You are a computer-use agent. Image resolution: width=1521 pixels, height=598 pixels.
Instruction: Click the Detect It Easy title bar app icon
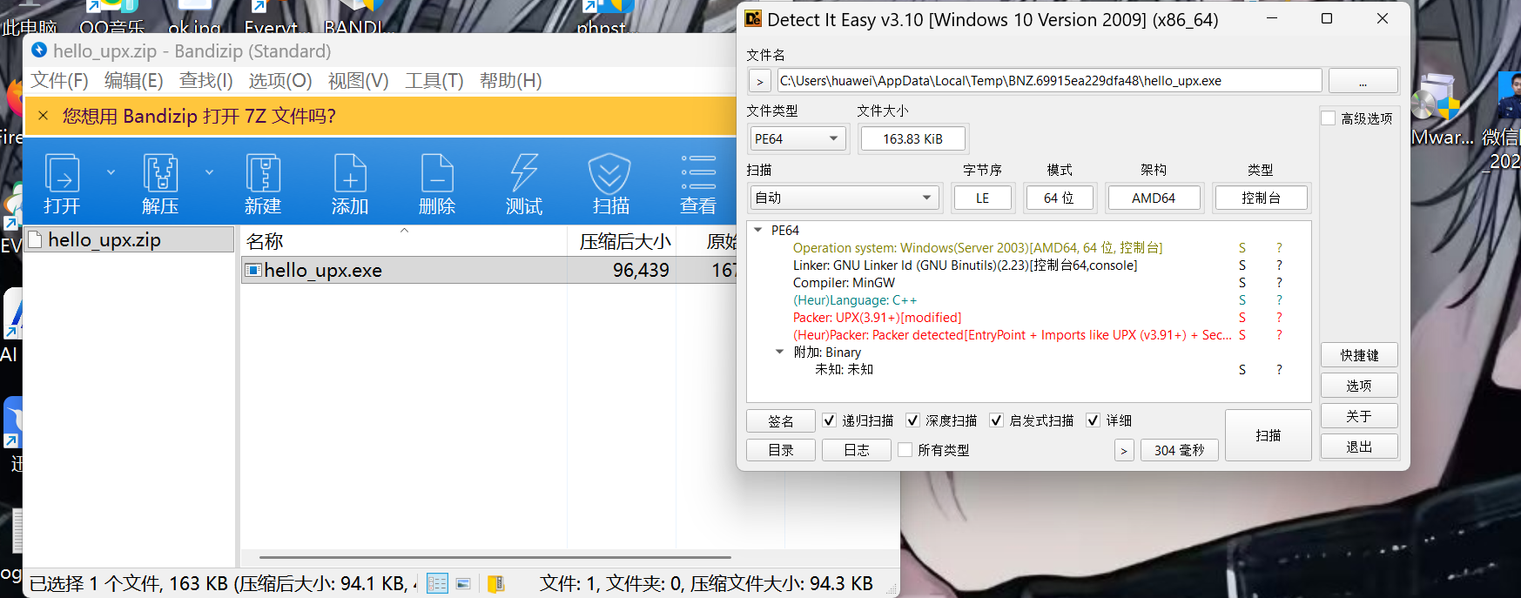(x=753, y=18)
